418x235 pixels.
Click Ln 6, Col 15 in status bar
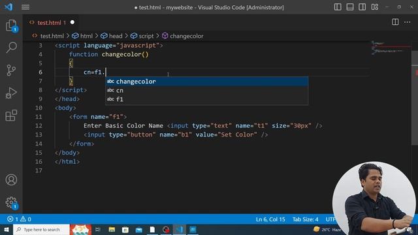(270, 219)
